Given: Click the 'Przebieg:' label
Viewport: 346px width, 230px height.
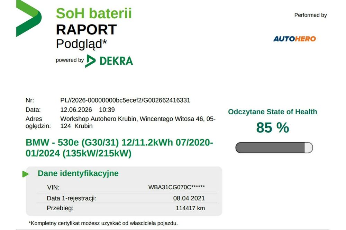Looking at the screenshot, I should [60, 208].
